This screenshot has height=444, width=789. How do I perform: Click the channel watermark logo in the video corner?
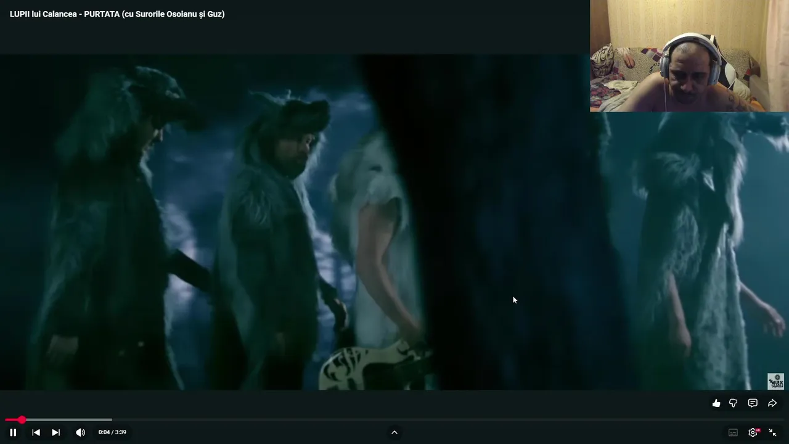click(775, 381)
